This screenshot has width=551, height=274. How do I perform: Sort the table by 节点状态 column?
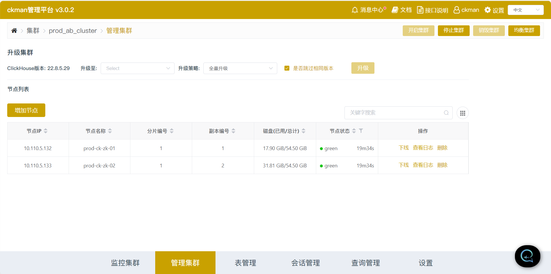click(354, 131)
